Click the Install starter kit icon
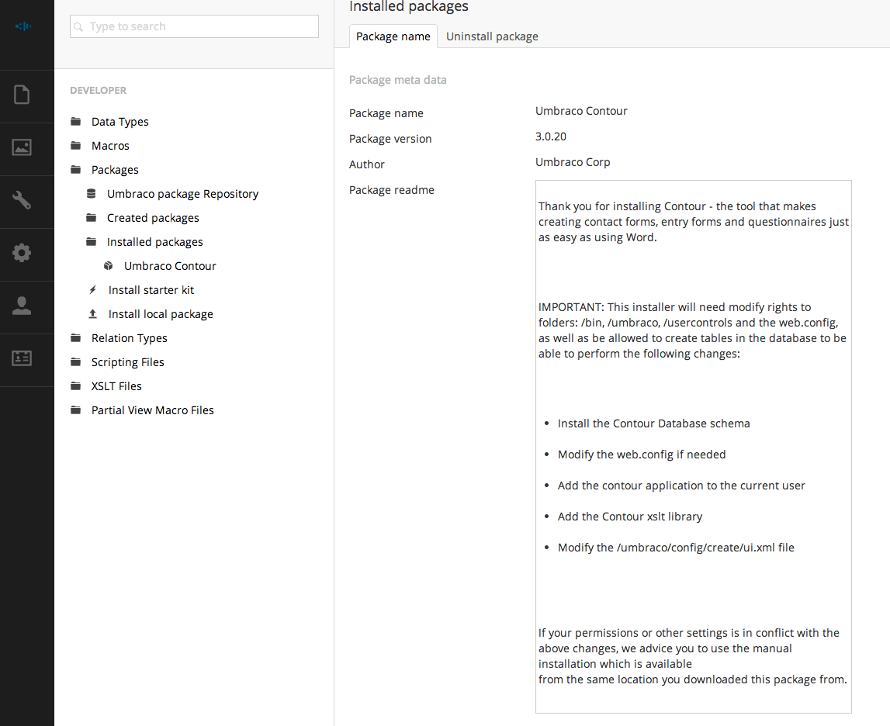Viewport: 890px width, 726px height. click(92, 290)
